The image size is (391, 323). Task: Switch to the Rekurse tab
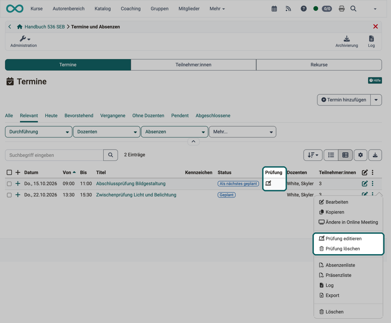tap(319, 65)
